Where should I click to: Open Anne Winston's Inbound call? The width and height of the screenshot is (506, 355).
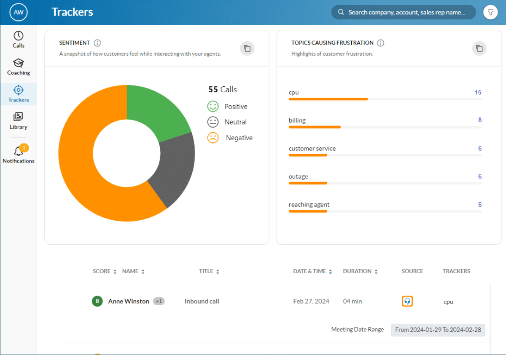point(202,302)
